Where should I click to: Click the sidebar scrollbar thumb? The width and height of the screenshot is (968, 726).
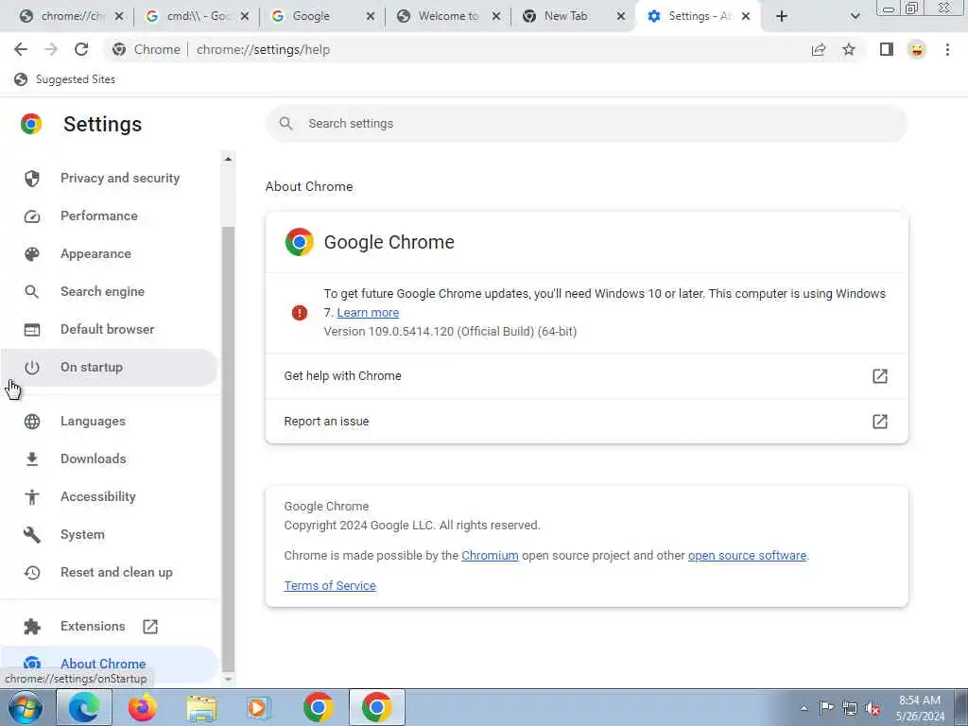[229, 448]
